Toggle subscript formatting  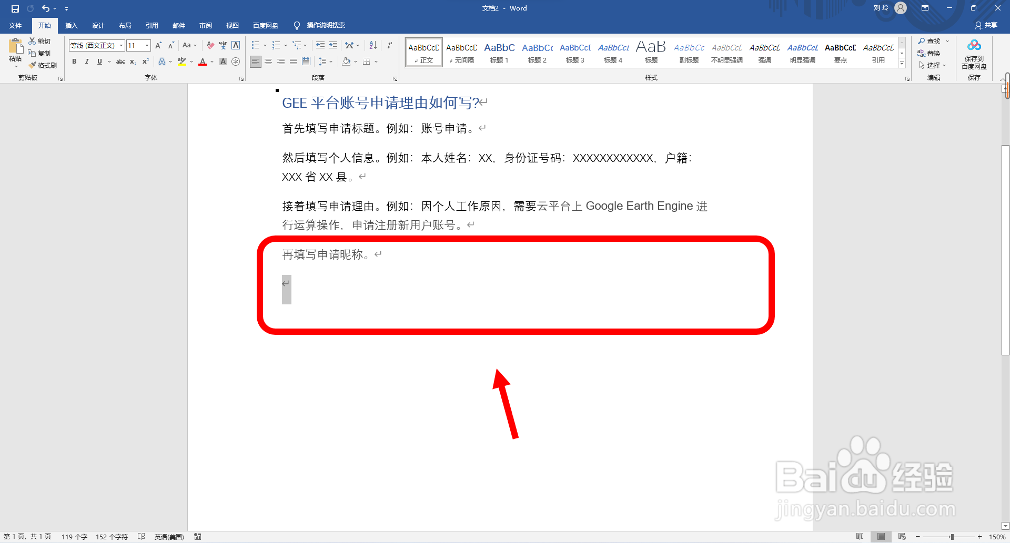[x=133, y=62]
